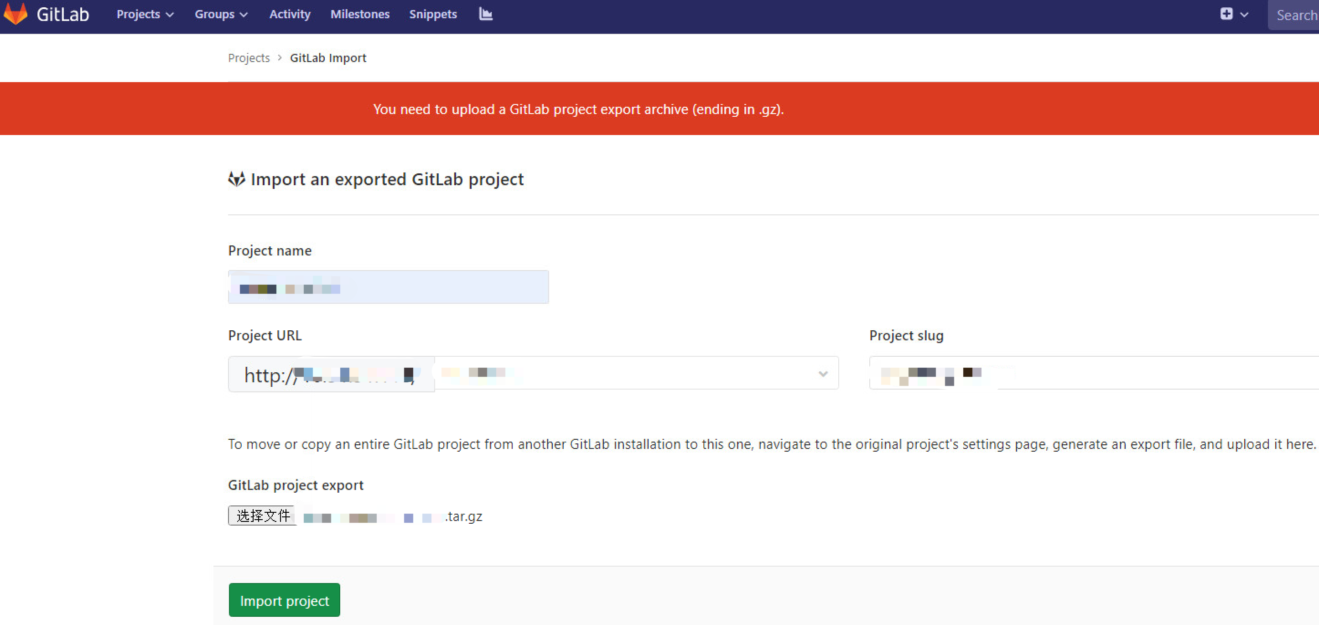Expand the new-item plus dropdown arrow
Screen dimensions: 1319x625
[x=1244, y=15]
